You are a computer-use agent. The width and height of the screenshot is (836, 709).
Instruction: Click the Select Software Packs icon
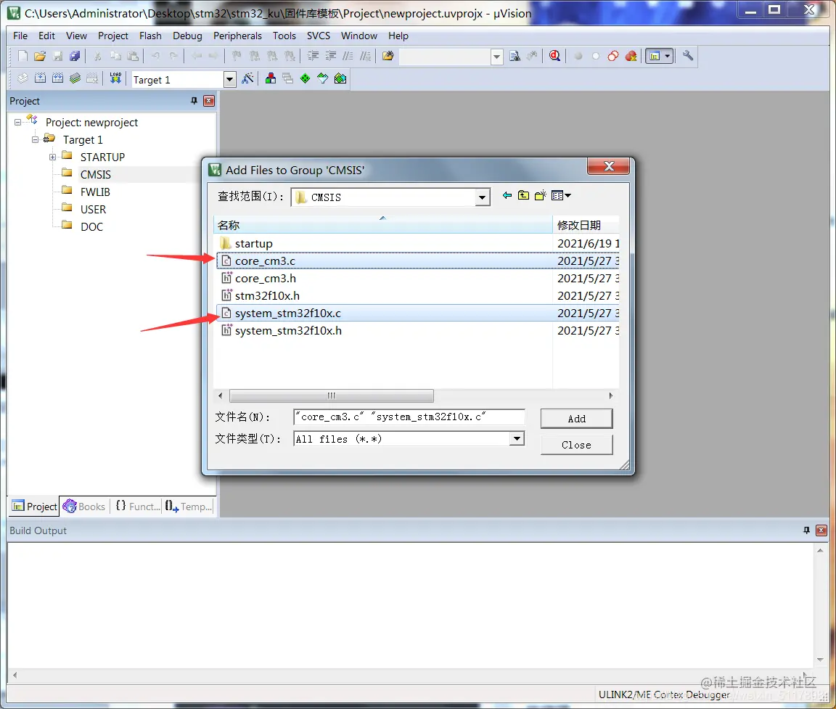[322, 79]
